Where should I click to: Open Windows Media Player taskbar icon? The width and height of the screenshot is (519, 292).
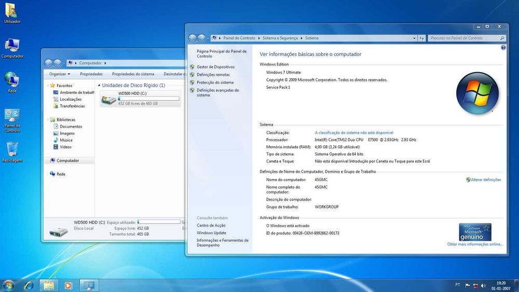pyautogui.click(x=67, y=285)
